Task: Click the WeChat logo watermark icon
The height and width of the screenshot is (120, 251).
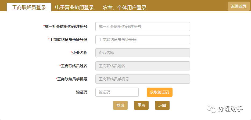Action: [x=211, y=109]
